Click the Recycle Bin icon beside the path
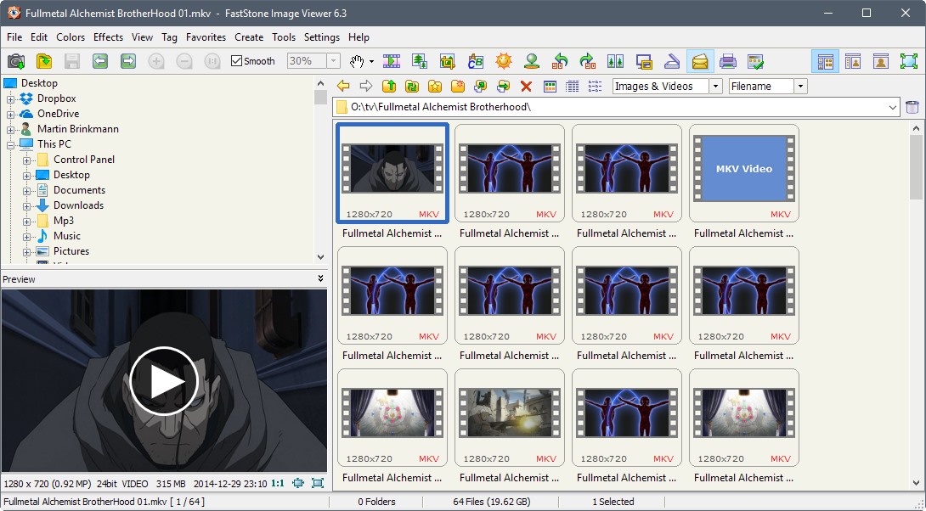This screenshot has height=511, width=926. pos(912,107)
